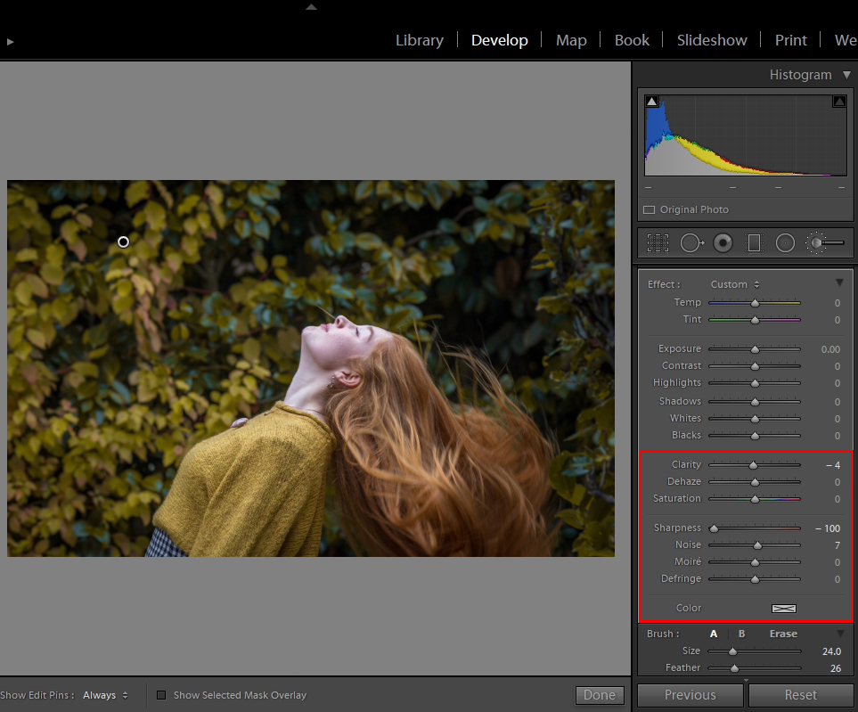Select the Spot Removal tool
The height and width of the screenshot is (712, 858).
691,243
